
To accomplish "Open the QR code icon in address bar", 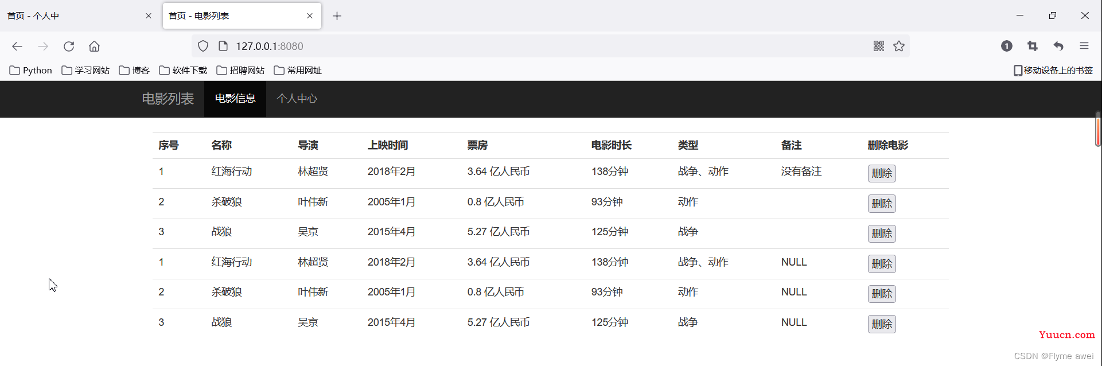I will click(879, 46).
